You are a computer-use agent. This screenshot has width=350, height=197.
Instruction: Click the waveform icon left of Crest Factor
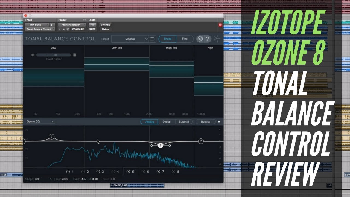click(x=33, y=55)
